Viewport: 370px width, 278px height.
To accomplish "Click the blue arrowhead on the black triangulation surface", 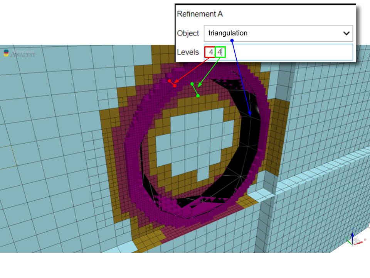I will pos(250,114).
